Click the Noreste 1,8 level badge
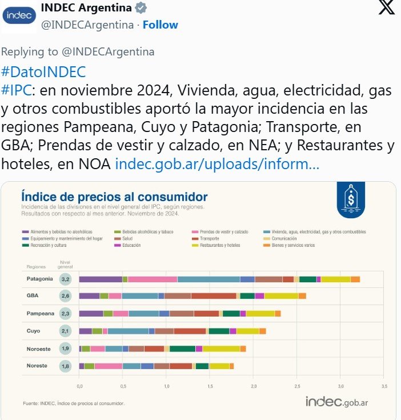Image resolution: width=401 pixels, height=420 pixels. coord(66,366)
